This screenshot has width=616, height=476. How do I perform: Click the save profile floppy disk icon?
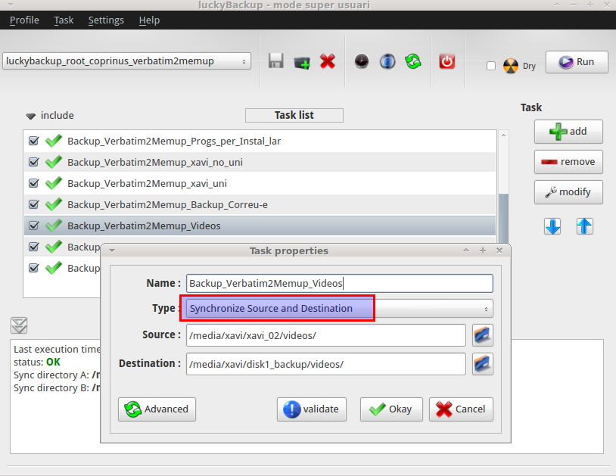click(276, 61)
